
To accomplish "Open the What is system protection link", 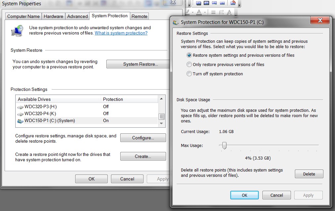I will pos(121,33).
